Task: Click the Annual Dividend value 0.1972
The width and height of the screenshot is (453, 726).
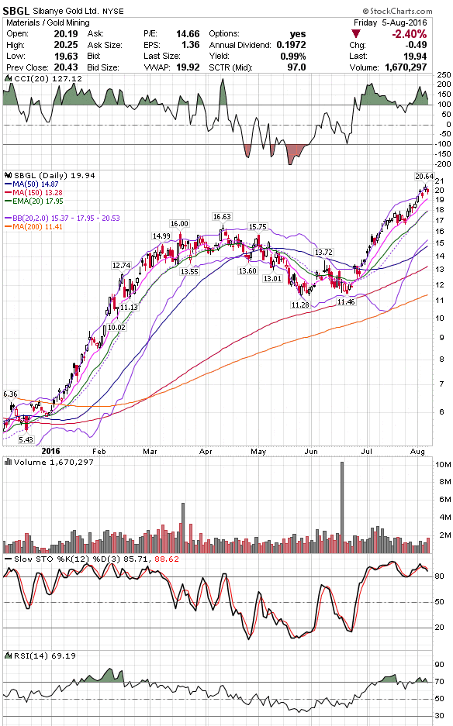Action: (291, 45)
